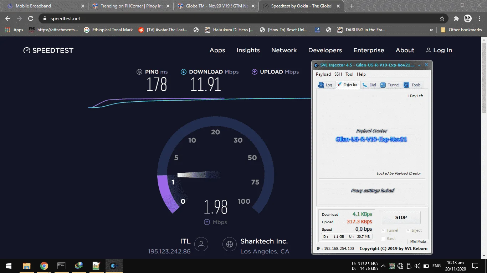This screenshot has height=273, width=487.
Task: Click the ping icon beside PING
Action: click(139, 72)
